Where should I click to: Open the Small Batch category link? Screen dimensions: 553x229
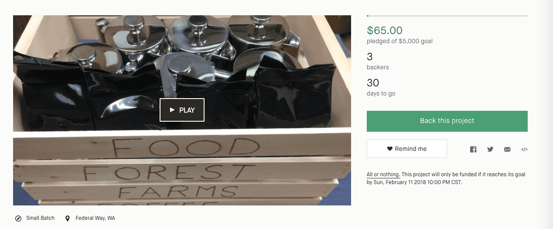(x=40, y=218)
